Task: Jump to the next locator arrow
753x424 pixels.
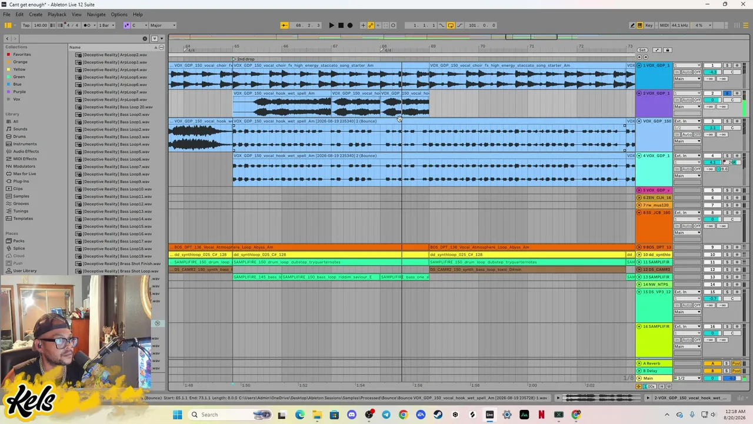Action: point(645,57)
